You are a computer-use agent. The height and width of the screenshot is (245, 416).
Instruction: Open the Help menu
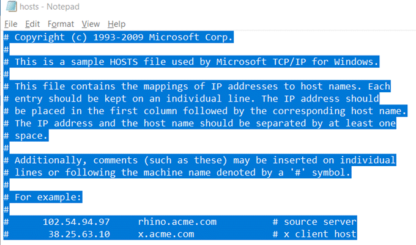coord(116,24)
